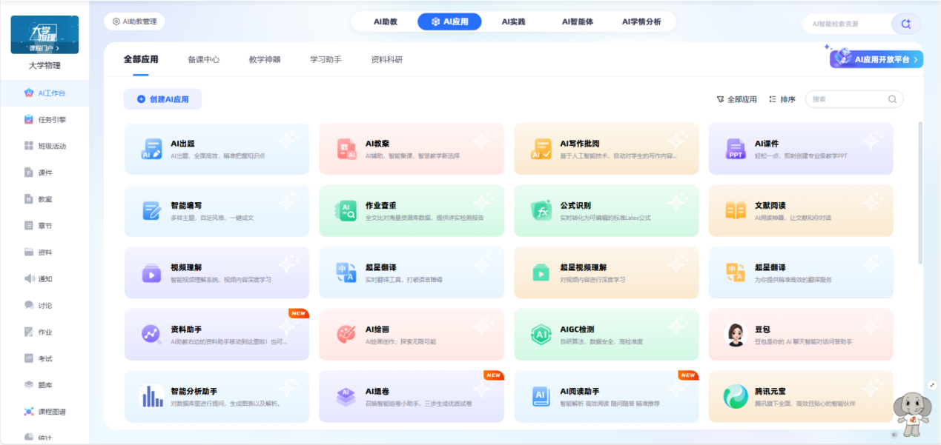Viewport: 941px width, 445px height.
Task: Mute the elephant assistant sound icon
Action: [x=894, y=435]
